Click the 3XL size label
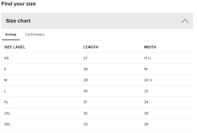This screenshot has width=197, height=133. pos(7,124)
